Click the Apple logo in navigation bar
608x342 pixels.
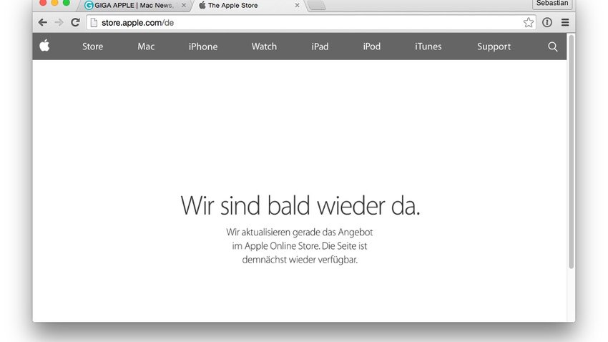click(44, 46)
